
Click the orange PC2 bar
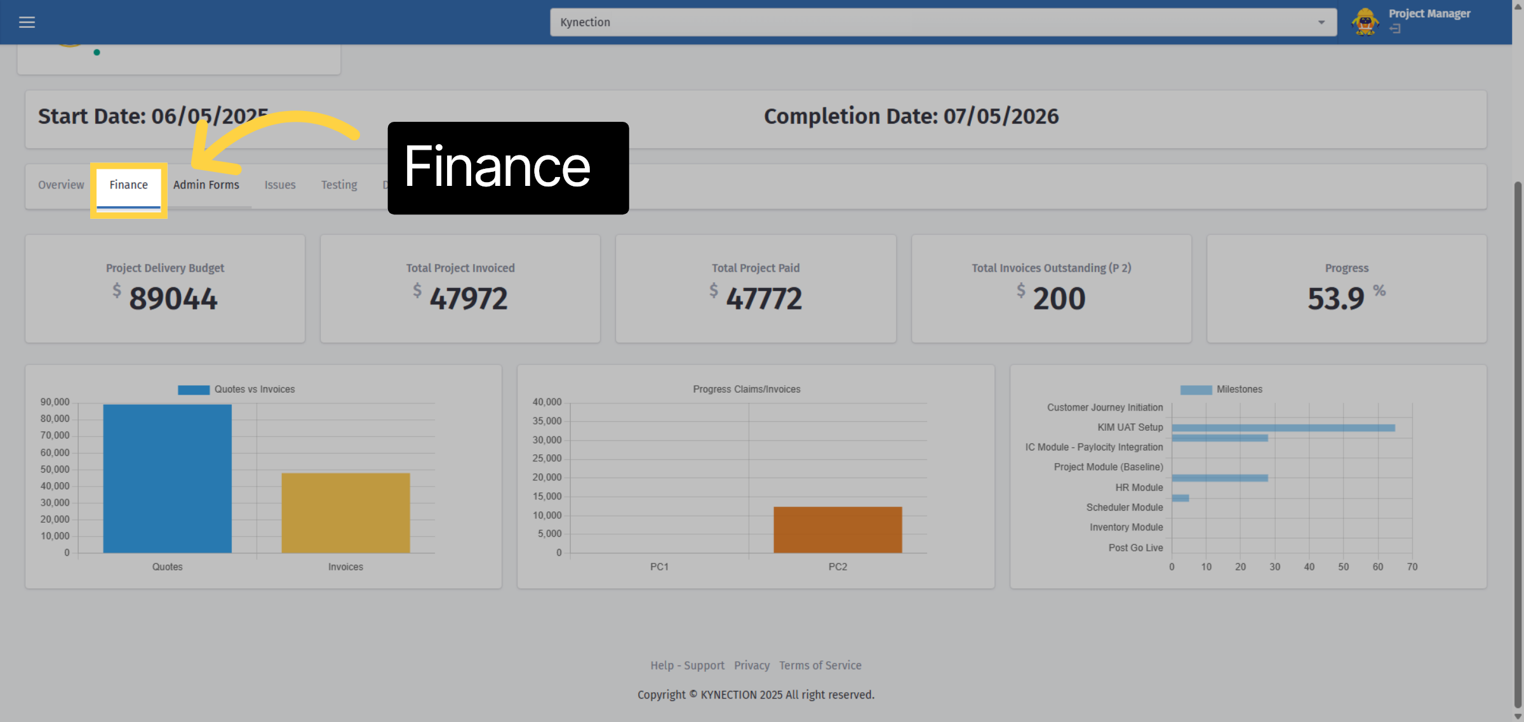click(x=838, y=530)
